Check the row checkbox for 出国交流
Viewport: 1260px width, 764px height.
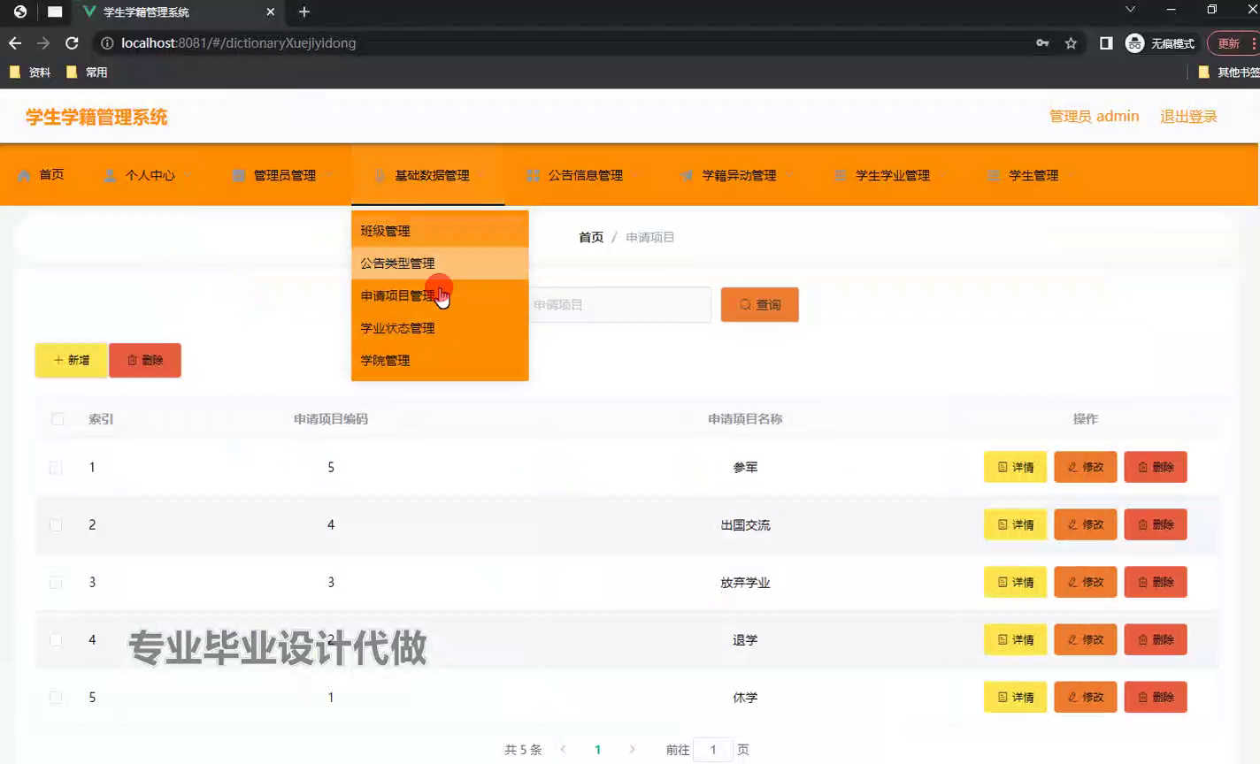click(56, 525)
